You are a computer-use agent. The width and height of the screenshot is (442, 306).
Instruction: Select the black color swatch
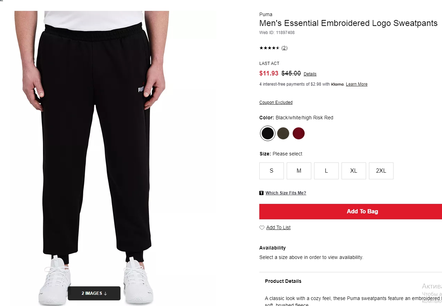pyautogui.click(x=267, y=133)
